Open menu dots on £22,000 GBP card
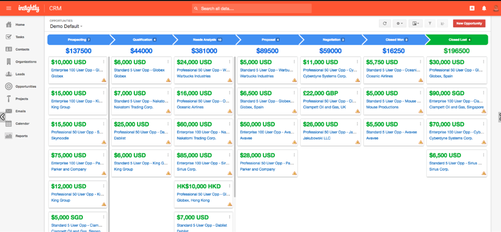The image size is (501, 232). pyautogui.click(x=357, y=93)
